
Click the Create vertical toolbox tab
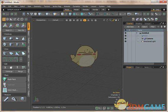[29, 26]
